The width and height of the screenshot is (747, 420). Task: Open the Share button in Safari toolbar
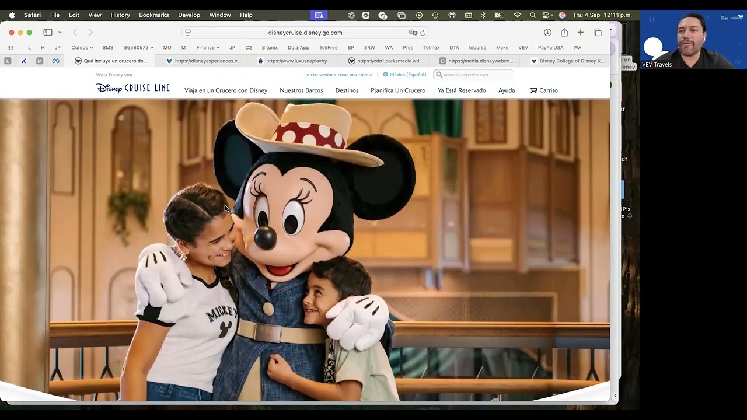564,33
